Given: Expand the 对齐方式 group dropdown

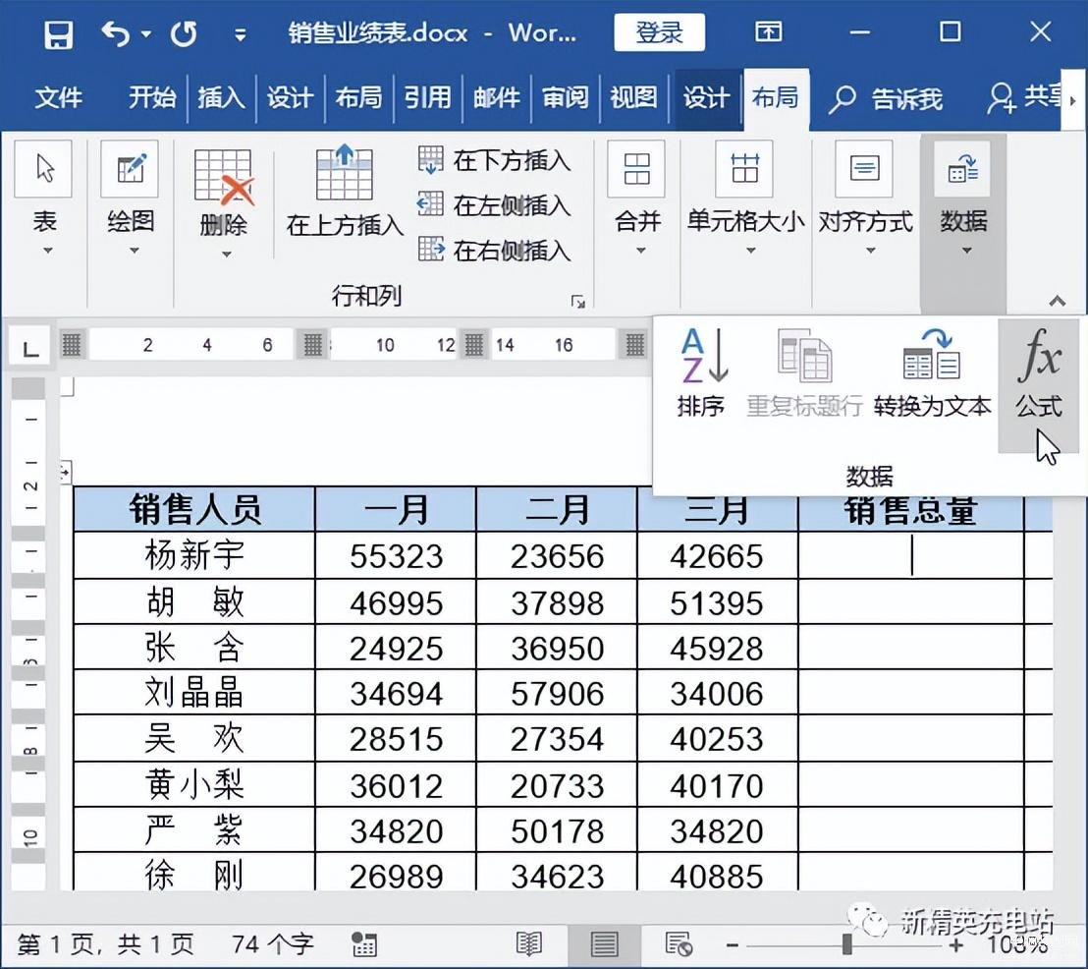Looking at the screenshot, I should (865, 199).
